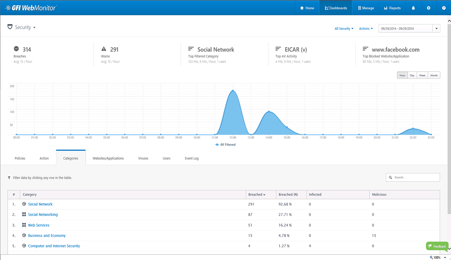
Task: Click the 291 Warns count
Action: [114, 50]
